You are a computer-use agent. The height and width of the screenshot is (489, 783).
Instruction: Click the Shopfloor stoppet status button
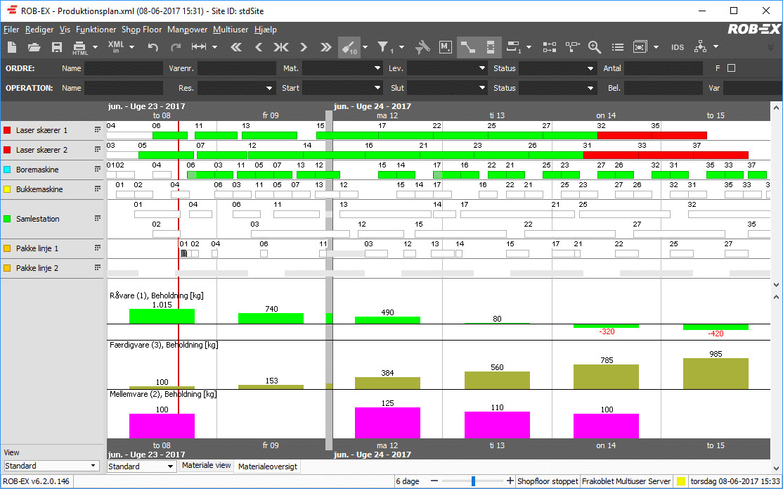547,481
